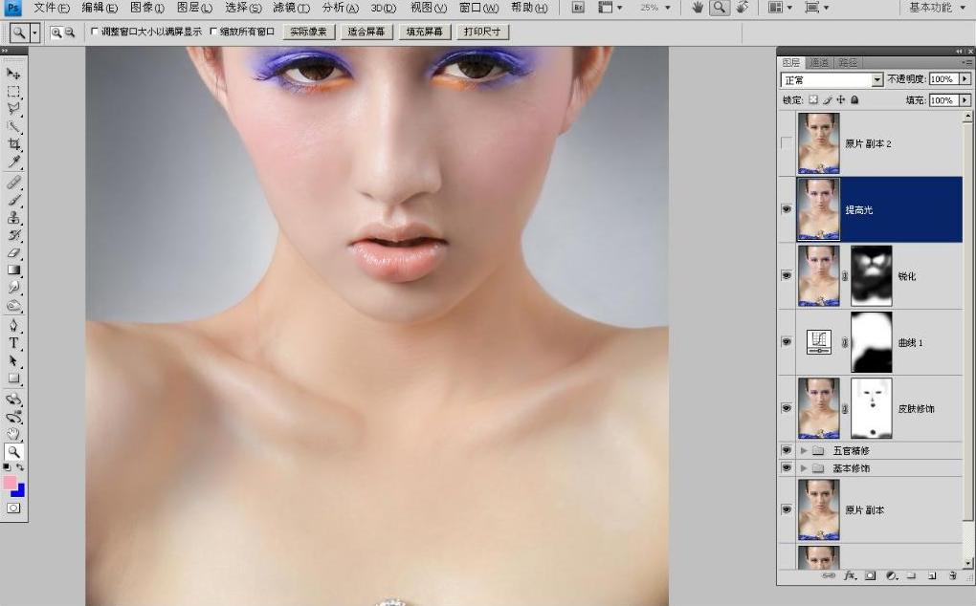Hide the 原片 副本 layer
This screenshot has height=606, width=976.
pyautogui.click(x=787, y=509)
